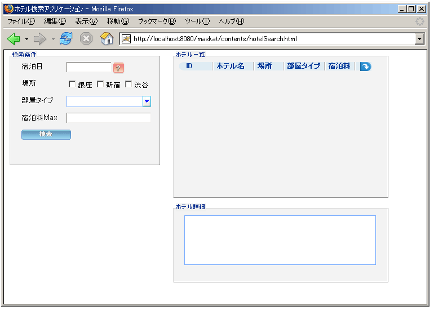Image resolution: width=434 pixels, height=310 pixels.
Task: Open the 編集(E) menu
Action: coord(55,21)
